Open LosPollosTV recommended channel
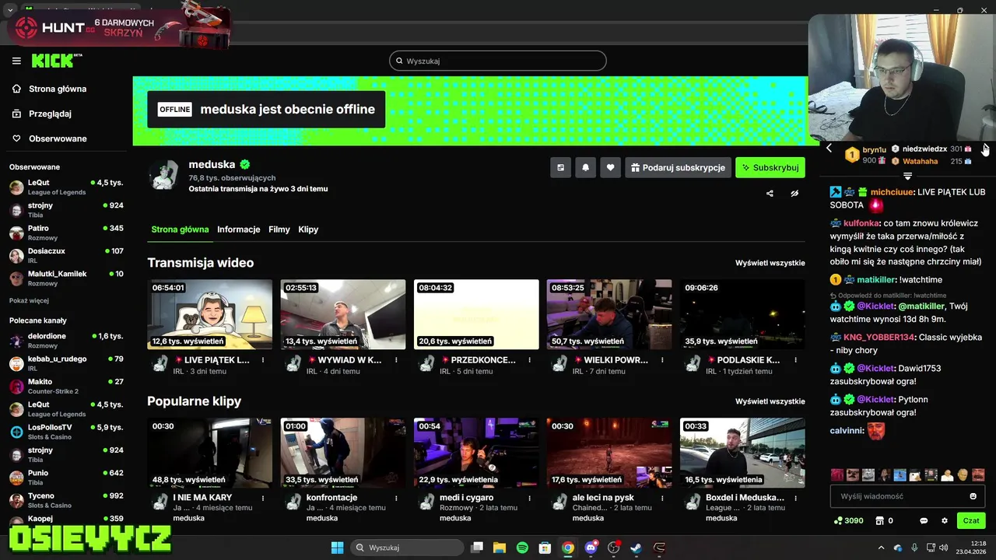The width and height of the screenshot is (996, 560). click(x=66, y=431)
